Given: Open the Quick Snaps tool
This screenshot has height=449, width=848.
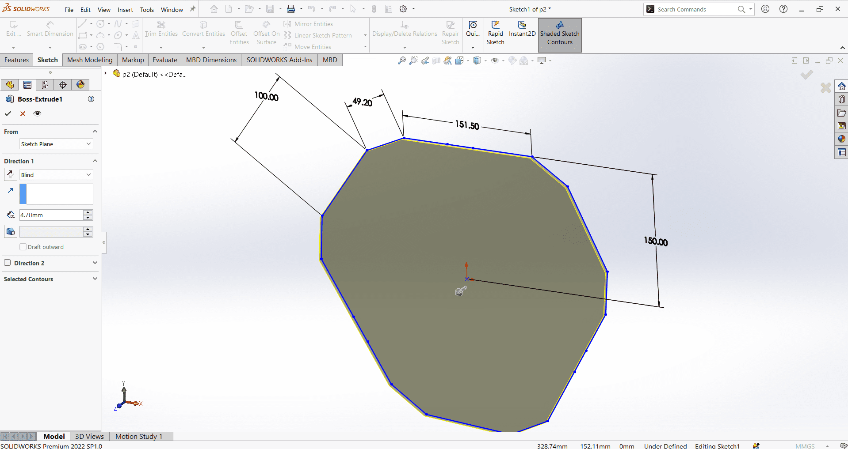Looking at the screenshot, I should 473,29.
